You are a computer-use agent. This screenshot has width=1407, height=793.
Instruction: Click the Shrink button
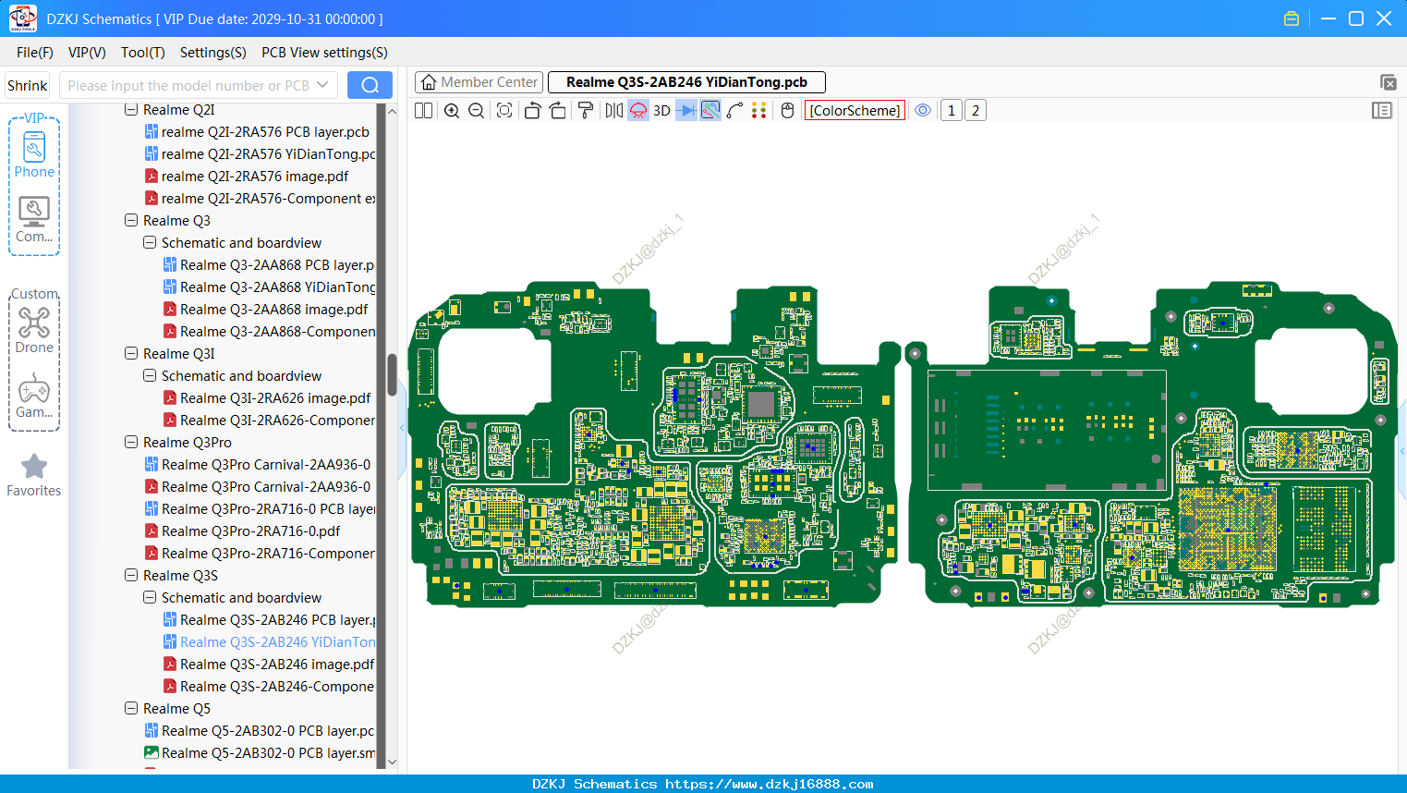coord(28,85)
